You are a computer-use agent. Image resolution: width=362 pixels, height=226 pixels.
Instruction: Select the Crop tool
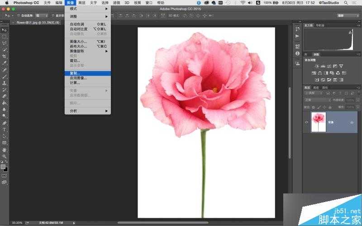pos(5,56)
